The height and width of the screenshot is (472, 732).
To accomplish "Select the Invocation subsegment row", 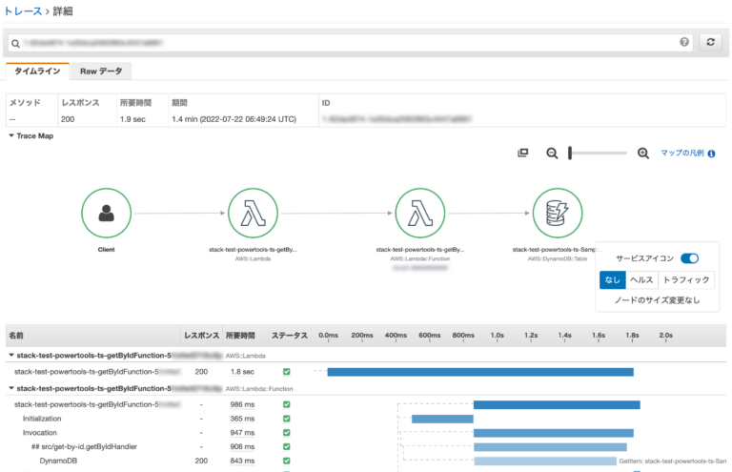I will tap(40, 432).
